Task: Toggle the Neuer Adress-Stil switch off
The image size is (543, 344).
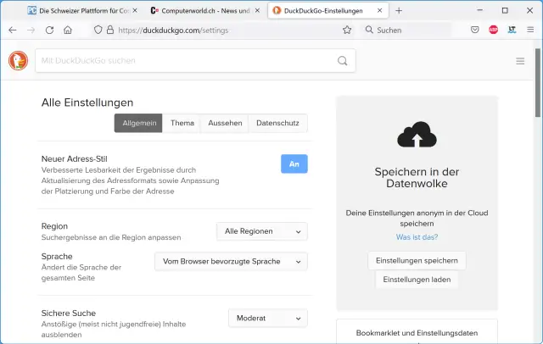Action: pos(294,164)
